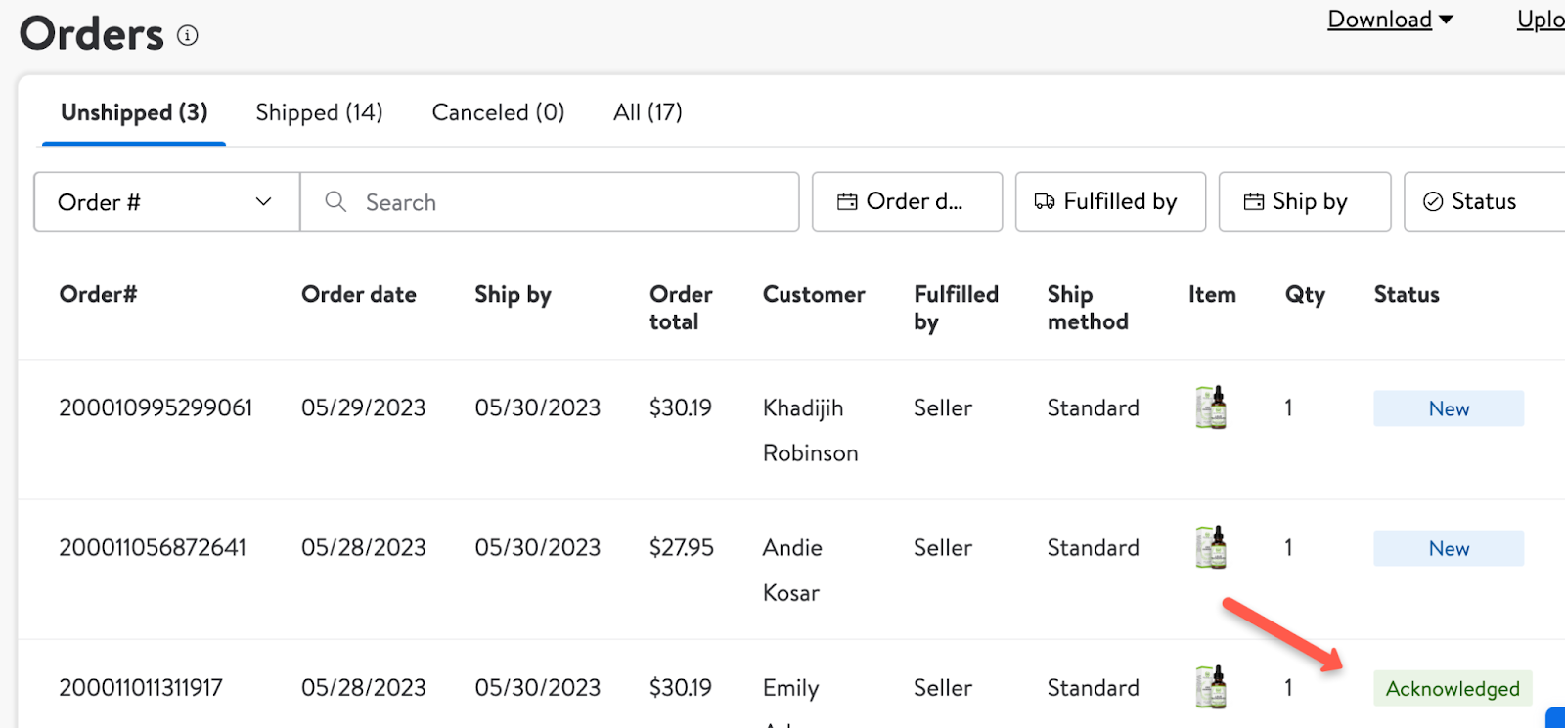Open the Fulfilled by filter dropdown

coord(1110,201)
